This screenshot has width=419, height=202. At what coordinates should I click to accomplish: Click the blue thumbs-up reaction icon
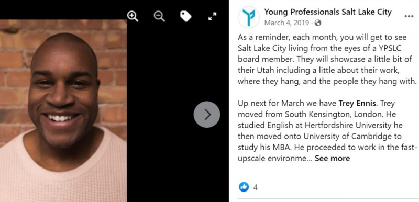click(x=244, y=187)
